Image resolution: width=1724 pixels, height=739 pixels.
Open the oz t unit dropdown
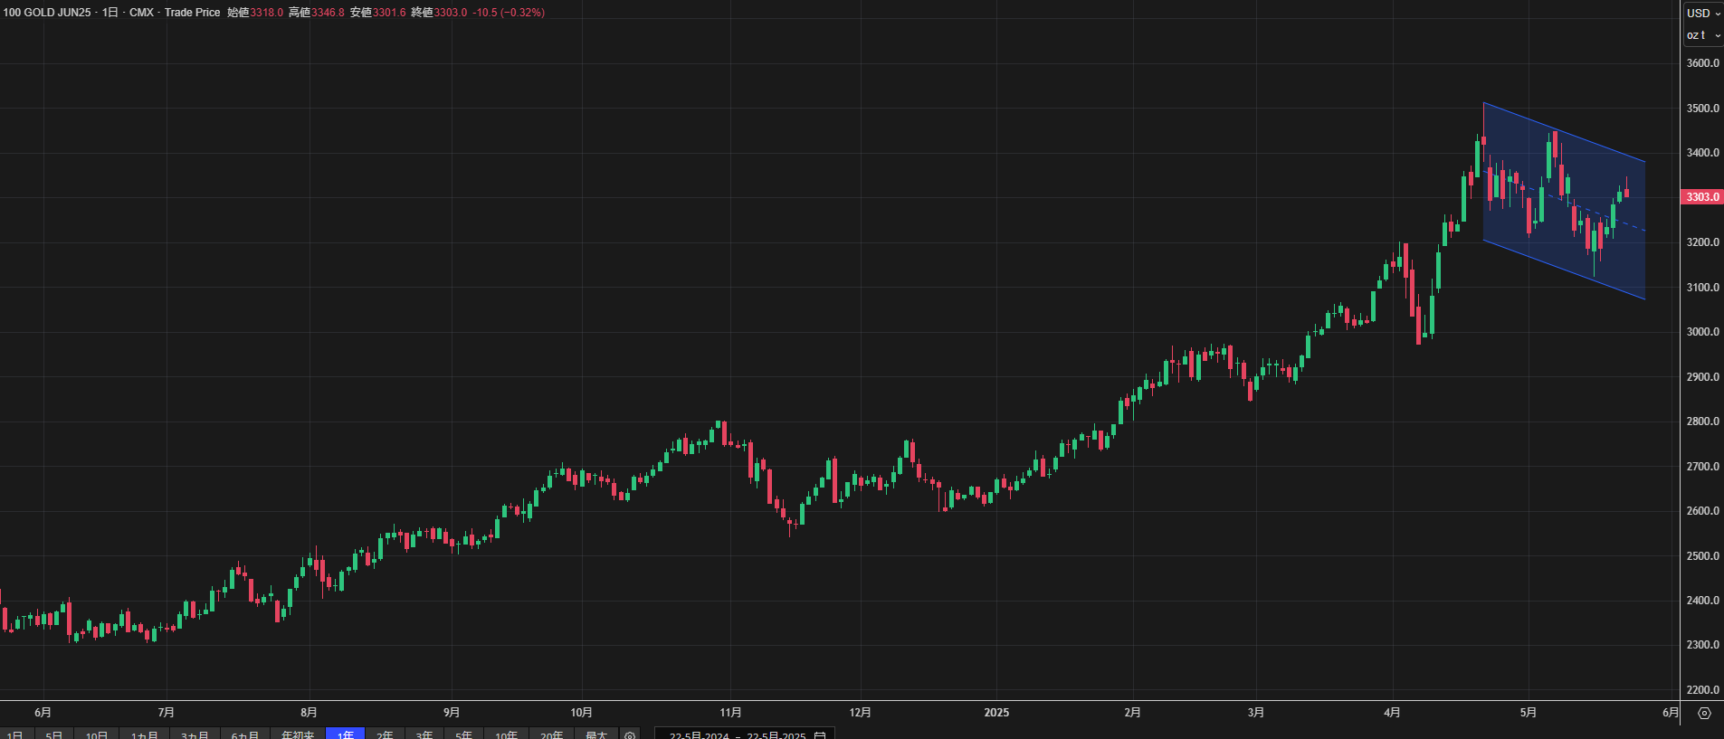pos(1702,35)
